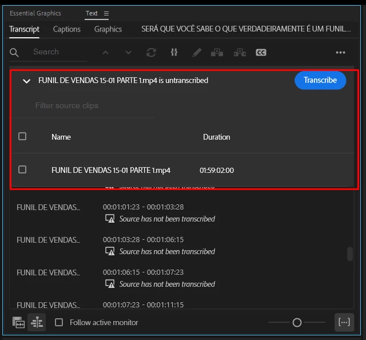The height and width of the screenshot is (340, 366).
Task: Click 'Source has not been transcribed' under 00:01:03:28
Action: pyautogui.click(x=167, y=252)
